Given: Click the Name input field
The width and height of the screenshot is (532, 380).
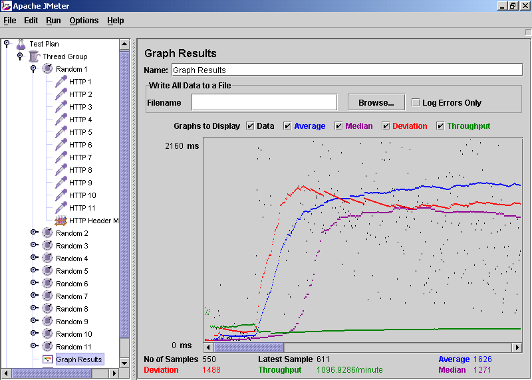Looking at the screenshot, I should tap(347, 70).
